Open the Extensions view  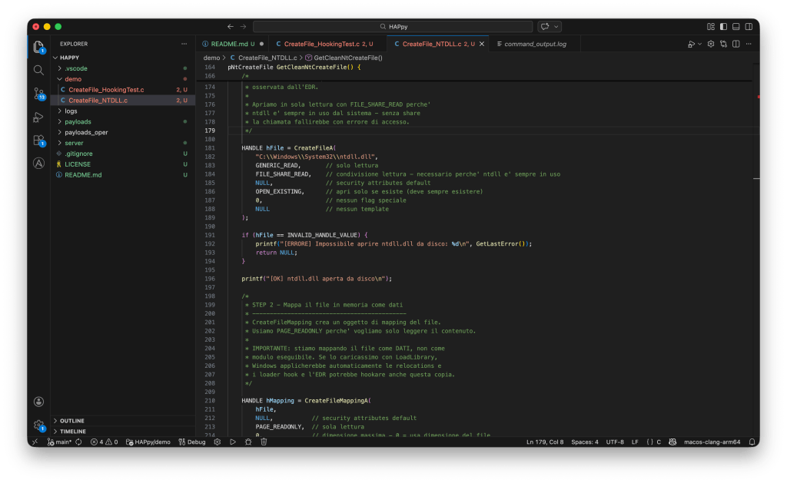tap(38, 141)
